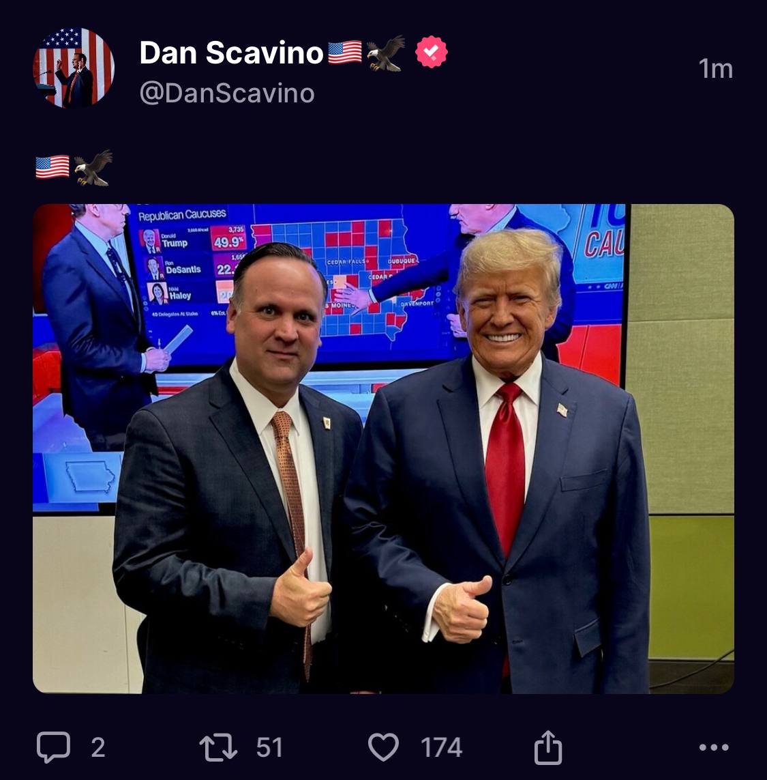Repost using the retweet arrows icon
Viewport: 767px width, 780px height.
(x=218, y=747)
